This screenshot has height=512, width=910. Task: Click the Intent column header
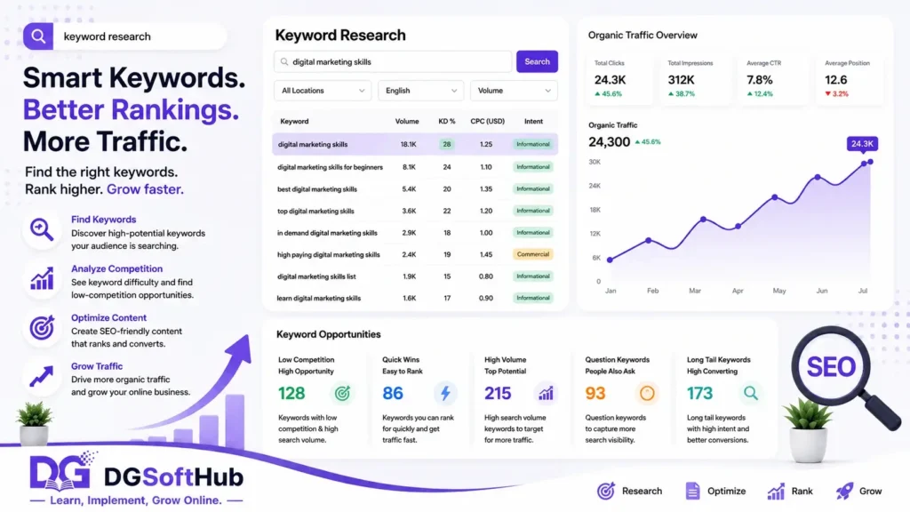click(x=533, y=121)
